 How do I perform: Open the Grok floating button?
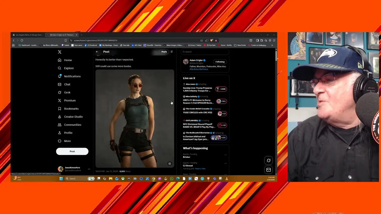click(268, 160)
